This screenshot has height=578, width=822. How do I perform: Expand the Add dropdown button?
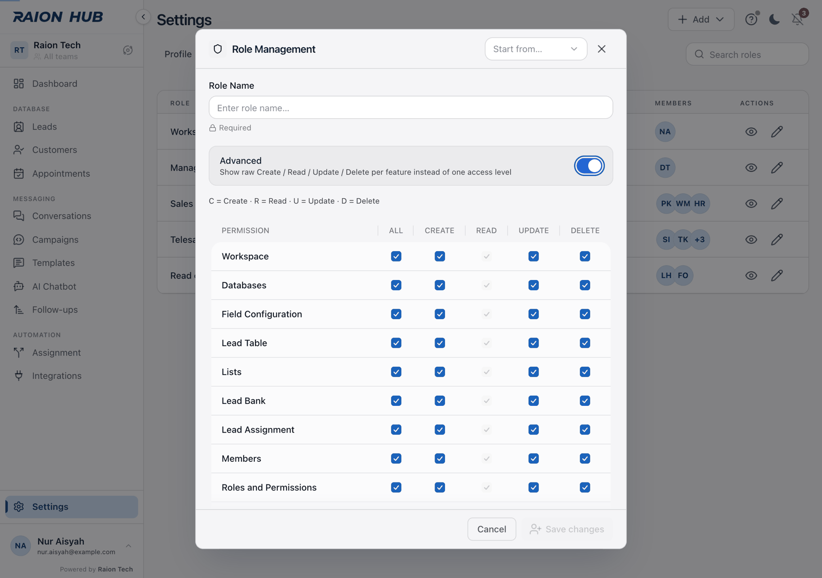(x=701, y=19)
